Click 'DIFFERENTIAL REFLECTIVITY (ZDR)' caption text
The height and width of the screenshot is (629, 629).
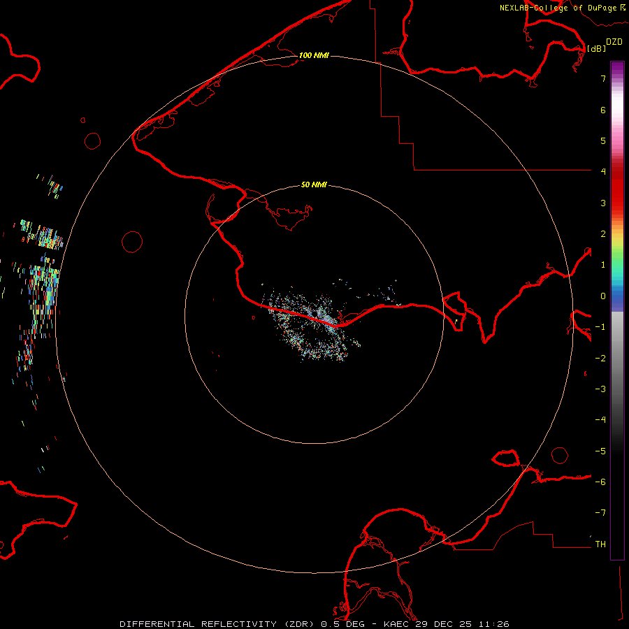[x=217, y=624]
